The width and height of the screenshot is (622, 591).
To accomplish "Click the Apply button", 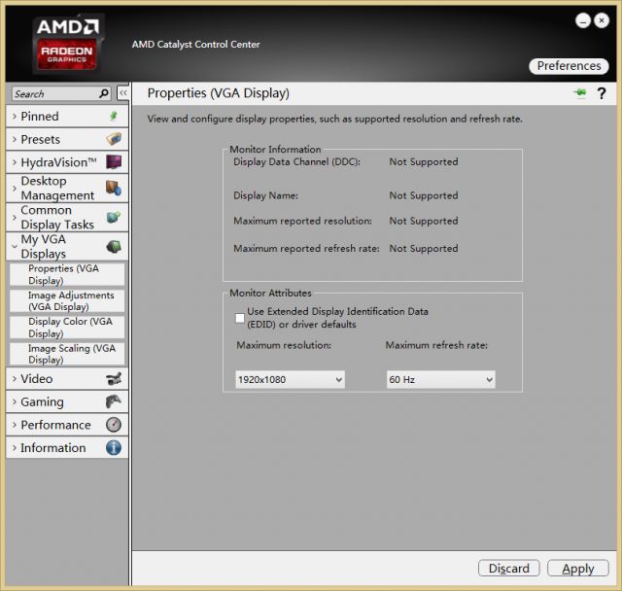I will [578, 568].
